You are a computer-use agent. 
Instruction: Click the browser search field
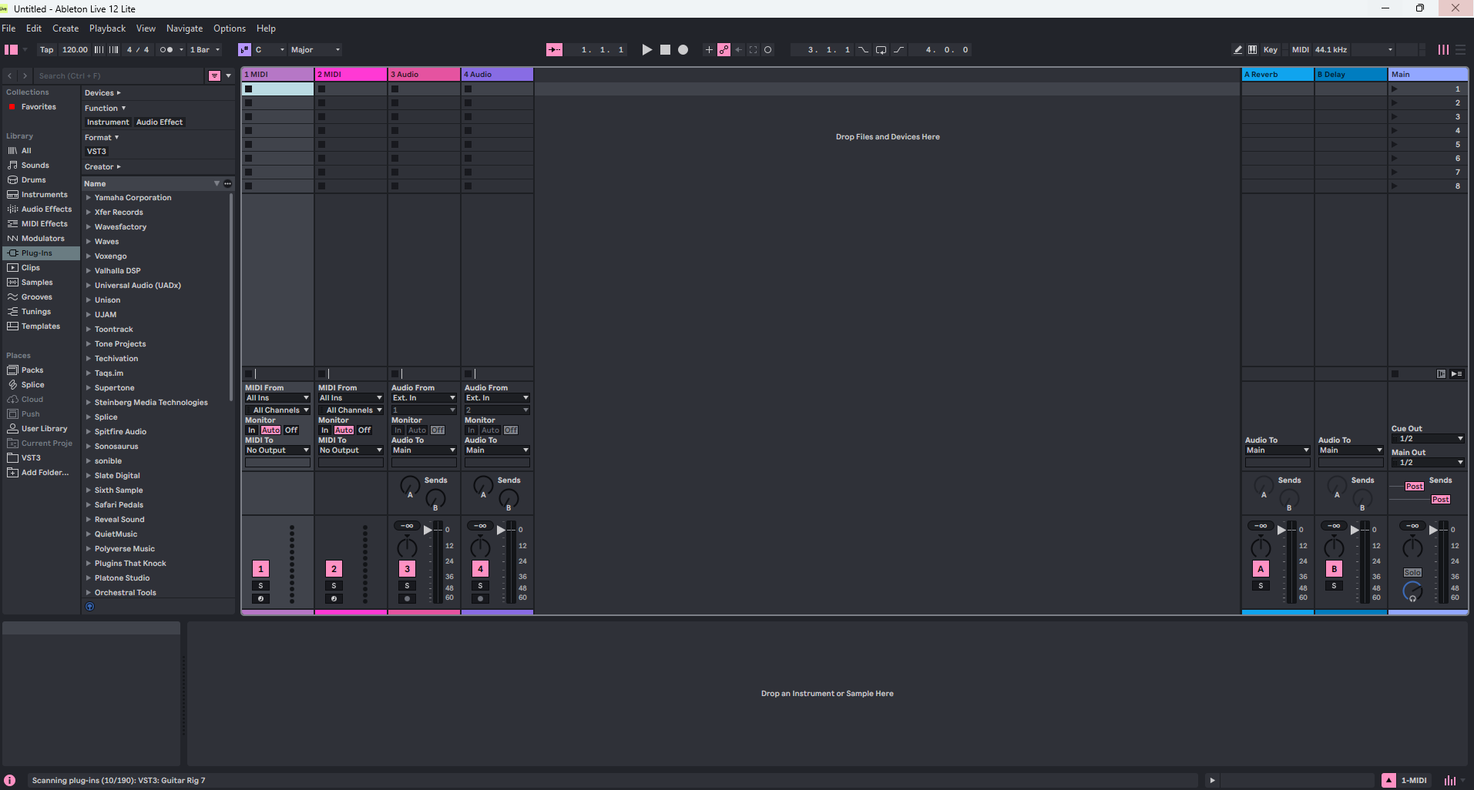pos(116,75)
